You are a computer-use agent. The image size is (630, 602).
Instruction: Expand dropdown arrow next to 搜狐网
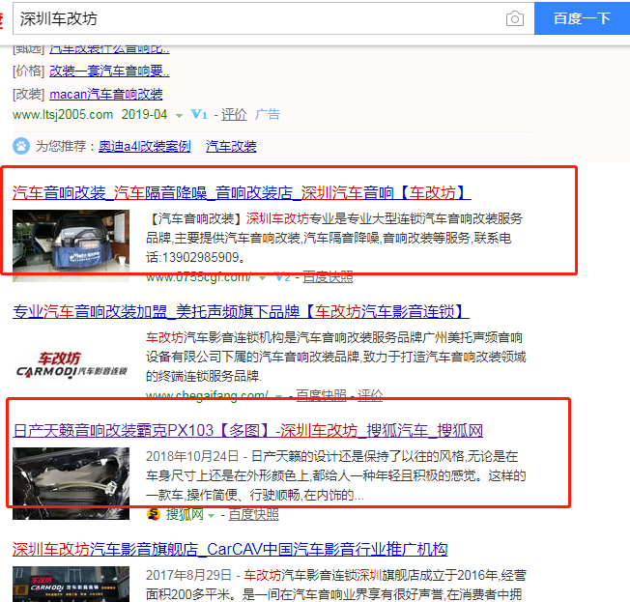click(x=212, y=516)
